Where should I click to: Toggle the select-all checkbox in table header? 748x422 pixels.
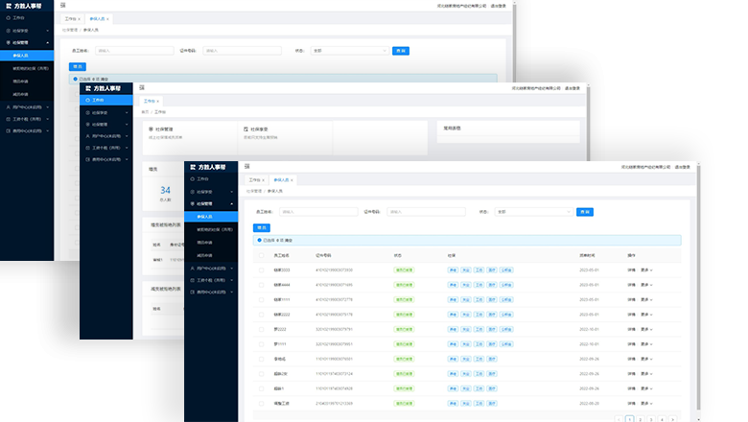click(262, 256)
